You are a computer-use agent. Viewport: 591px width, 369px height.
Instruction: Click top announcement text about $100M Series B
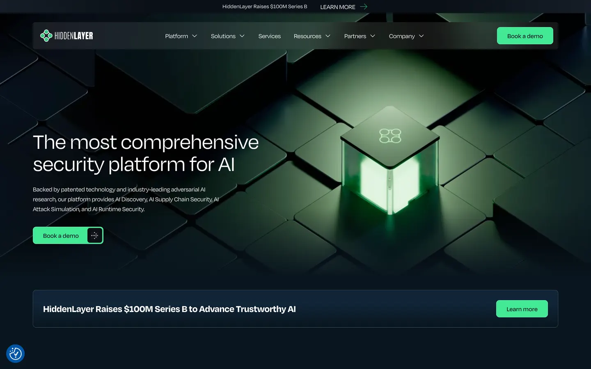[x=265, y=7]
